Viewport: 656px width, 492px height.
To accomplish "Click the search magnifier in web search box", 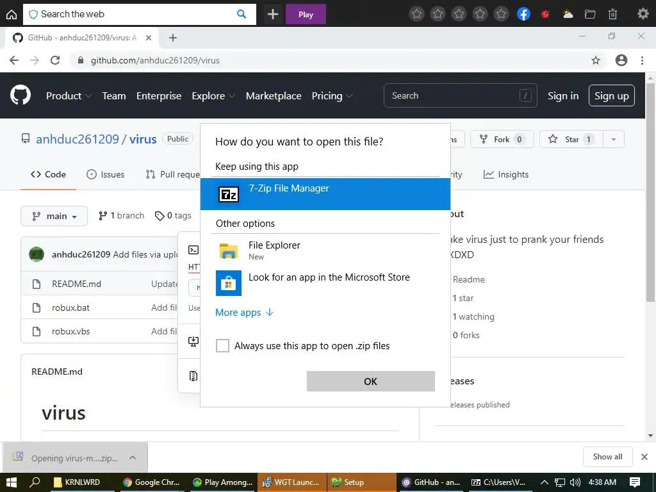I will click(x=242, y=14).
